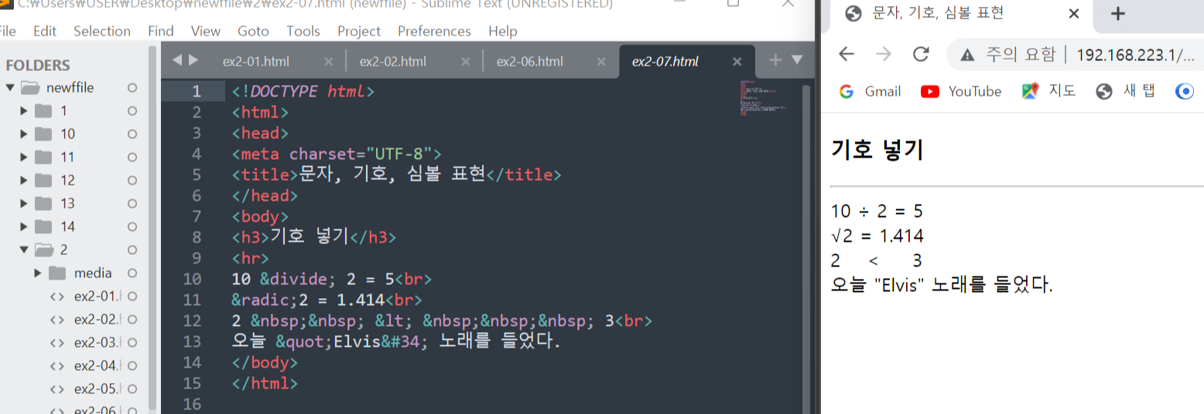The image size is (1204, 414).
Task: Expand folder 10 in sidebar
Action: pyautogui.click(x=25, y=134)
